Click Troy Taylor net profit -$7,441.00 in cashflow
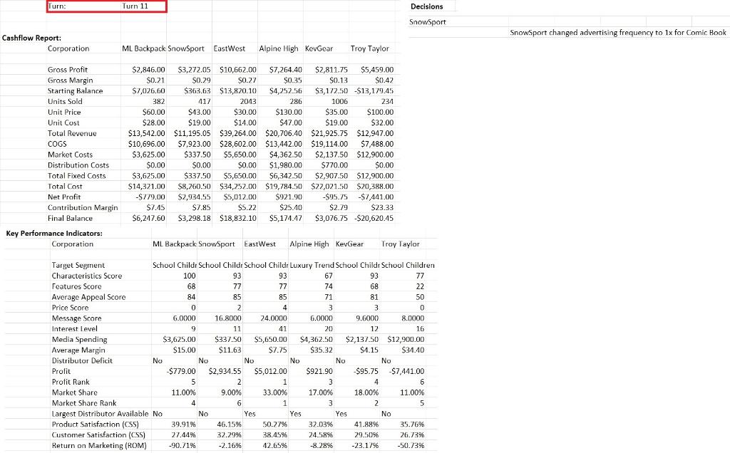This screenshot has width=730, height=453. coord(376,197)
